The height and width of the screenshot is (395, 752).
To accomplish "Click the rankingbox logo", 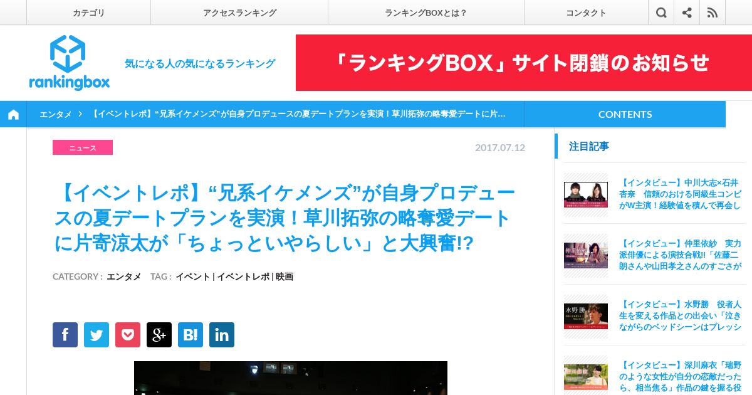I will click(x=69, y=63).
